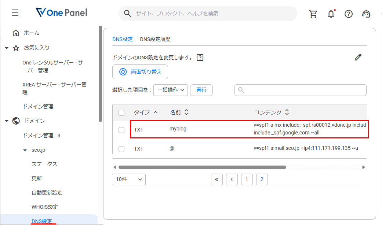Go to first page button
382x226 pixels.
(217, 179)
